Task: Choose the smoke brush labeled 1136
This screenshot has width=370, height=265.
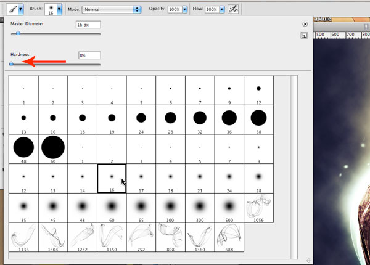Action: click(23, 237)
